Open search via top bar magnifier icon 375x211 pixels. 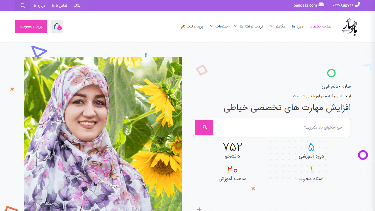pyautogui.click(x=23, y=5)
